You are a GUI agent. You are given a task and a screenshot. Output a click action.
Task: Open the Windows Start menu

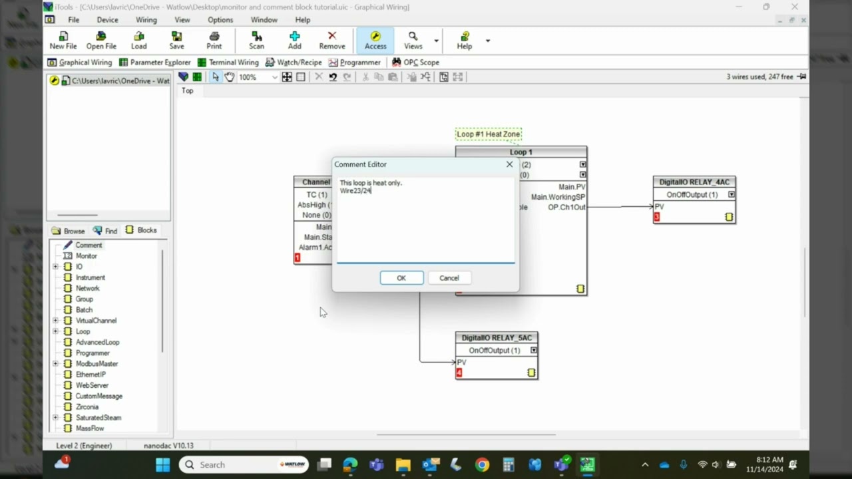coord(163,464)
